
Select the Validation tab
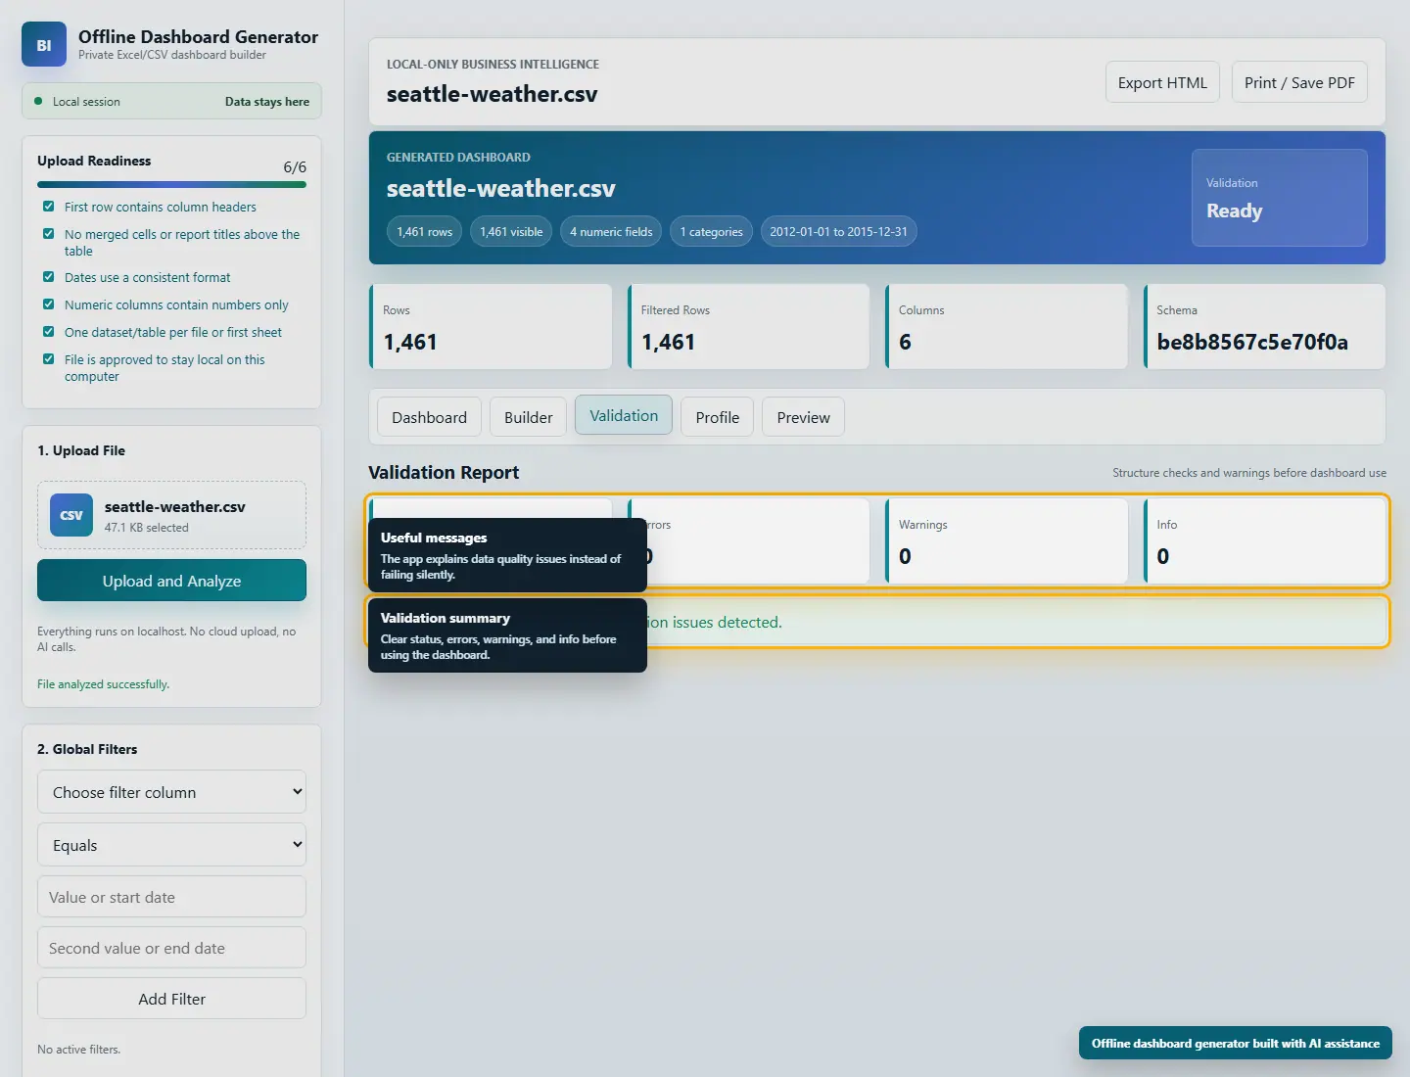[624, 416]
